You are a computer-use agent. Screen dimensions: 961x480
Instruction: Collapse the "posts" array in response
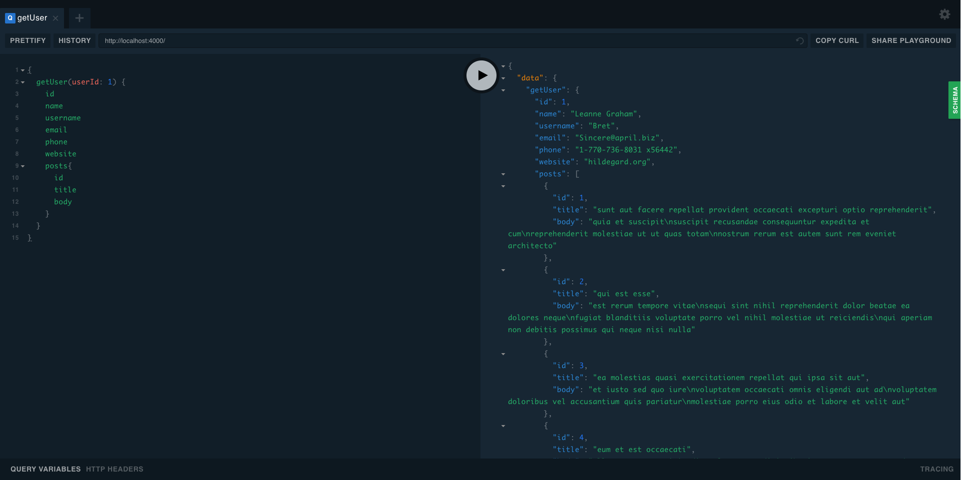pos(503,174)
